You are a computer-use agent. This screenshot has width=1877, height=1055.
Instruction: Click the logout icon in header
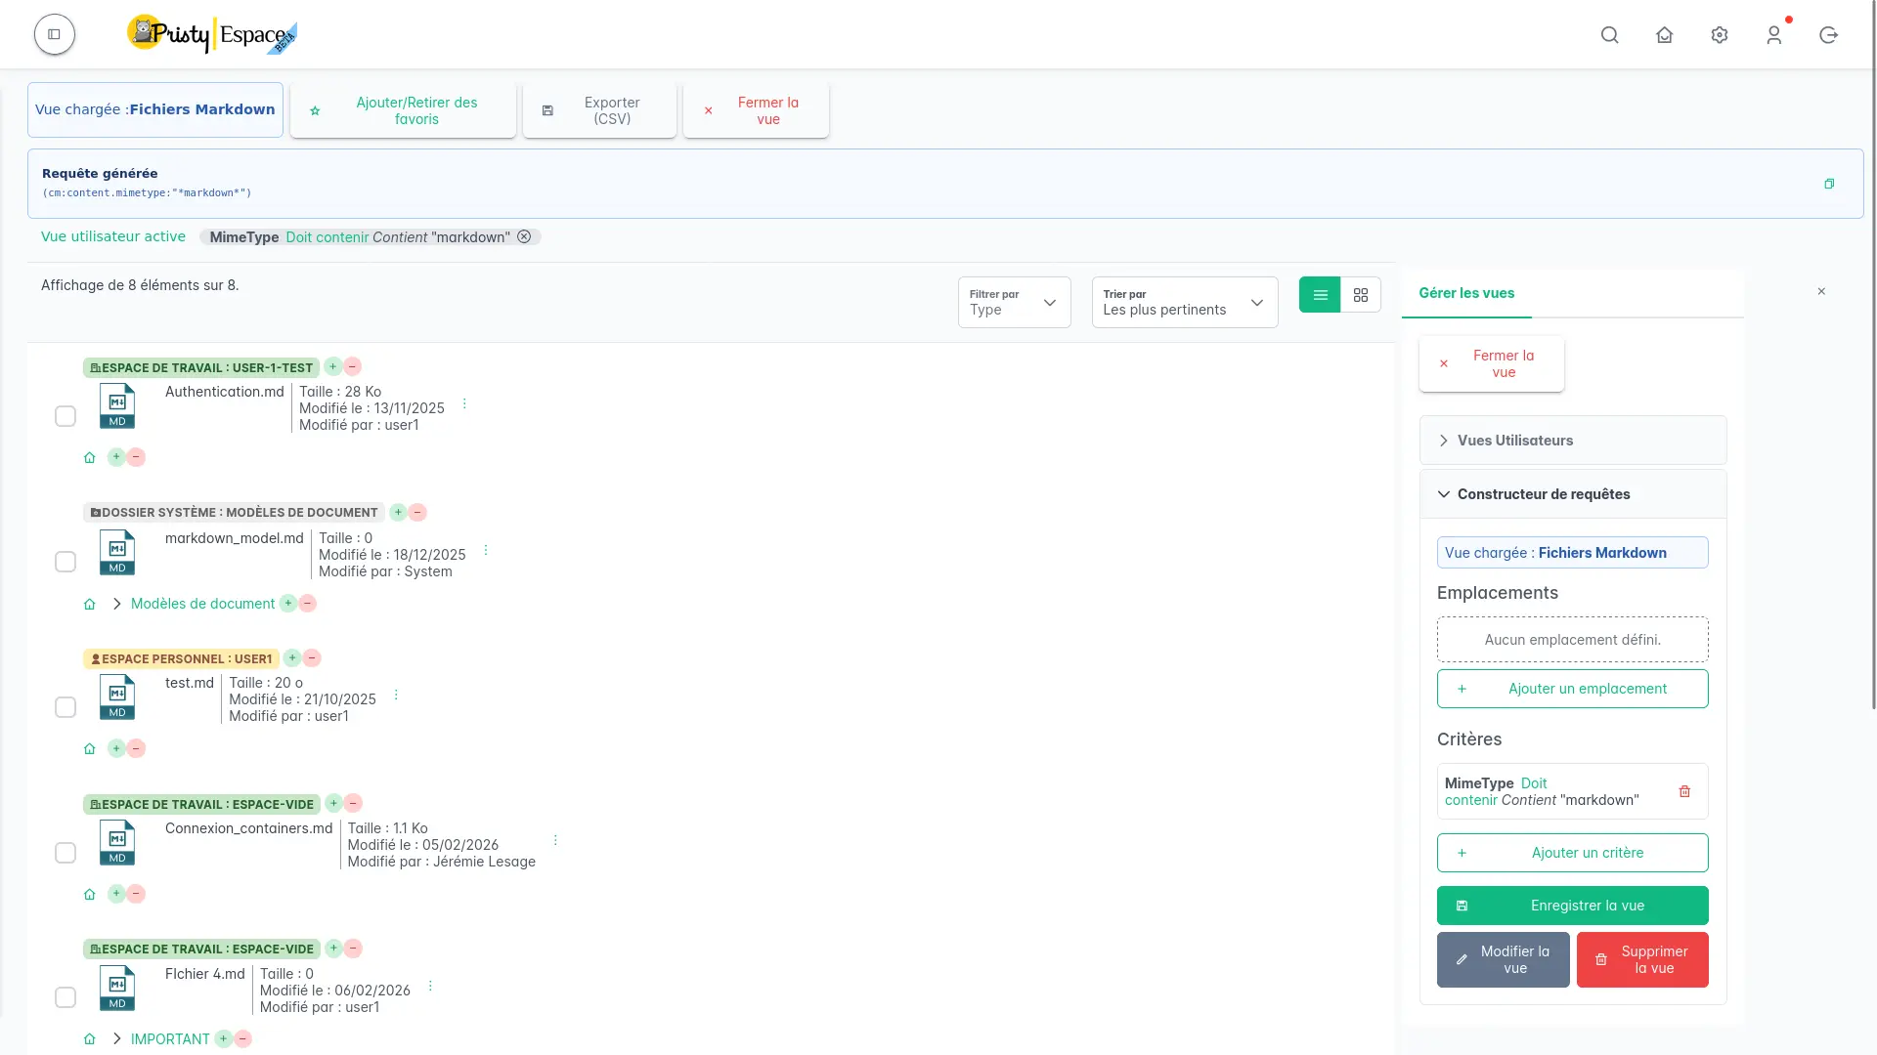coord(1828,35)
